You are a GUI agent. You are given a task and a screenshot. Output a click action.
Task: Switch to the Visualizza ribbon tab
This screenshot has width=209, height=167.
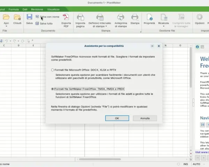(x=53, y=9)
